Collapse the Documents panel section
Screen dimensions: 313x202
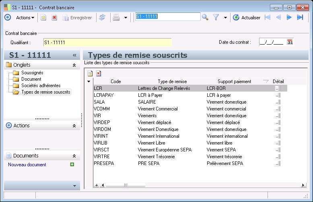tap(74, 156)
